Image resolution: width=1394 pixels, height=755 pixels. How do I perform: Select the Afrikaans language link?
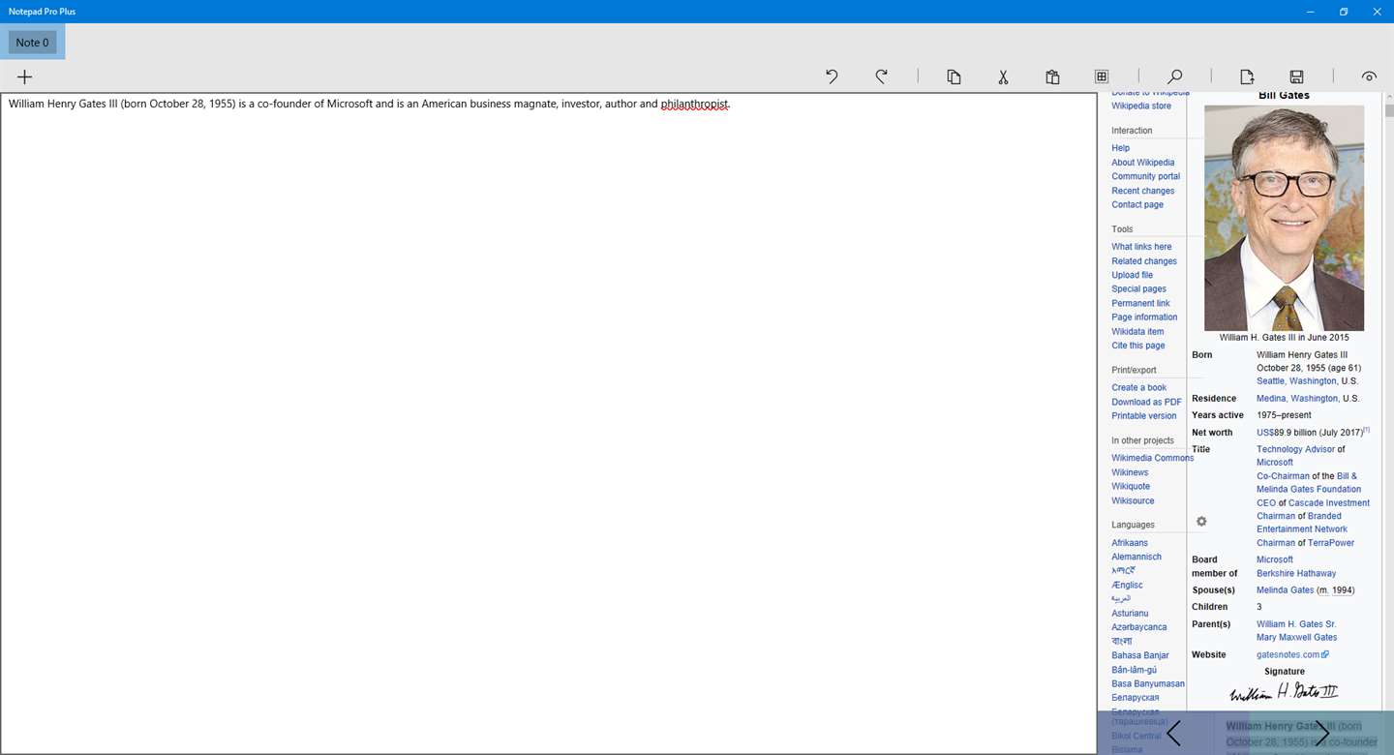pos(1130,543)
